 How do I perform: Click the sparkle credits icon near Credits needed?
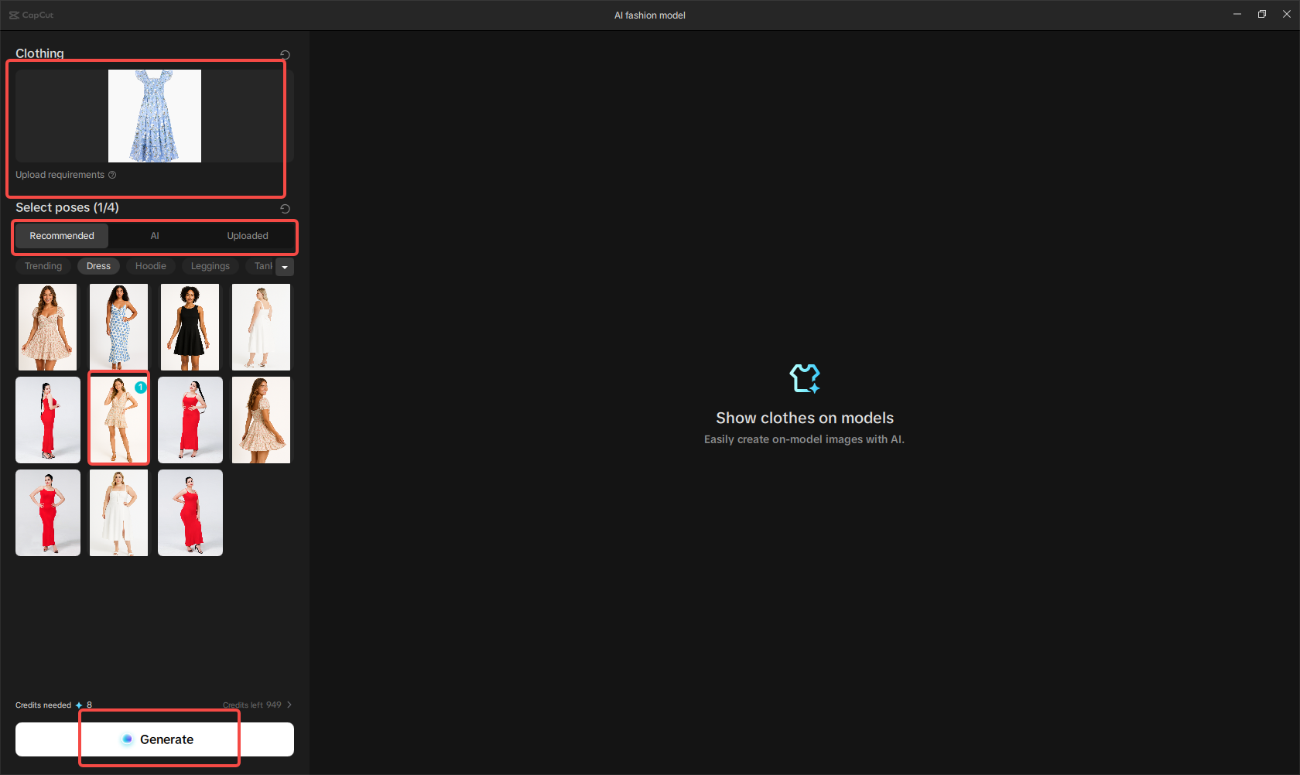pos(78,705)
